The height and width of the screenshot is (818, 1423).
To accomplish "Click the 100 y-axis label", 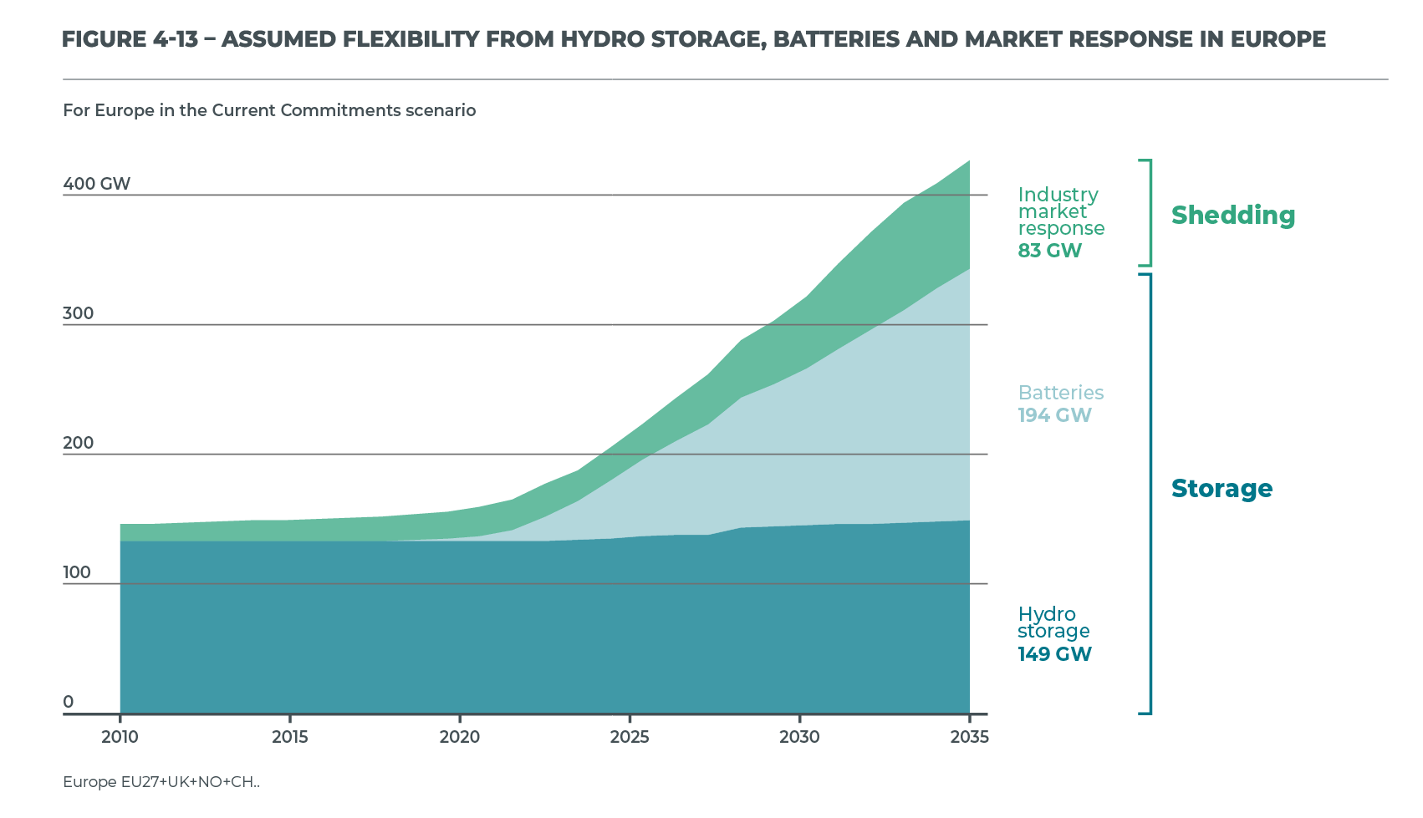I will tap(77, 572).
